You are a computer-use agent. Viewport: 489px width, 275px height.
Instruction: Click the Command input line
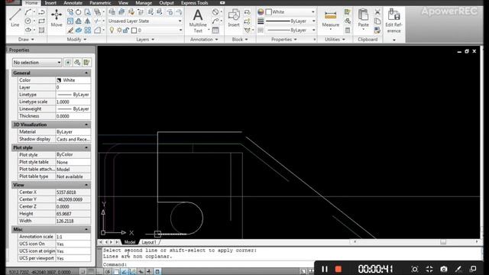[209, 264]
